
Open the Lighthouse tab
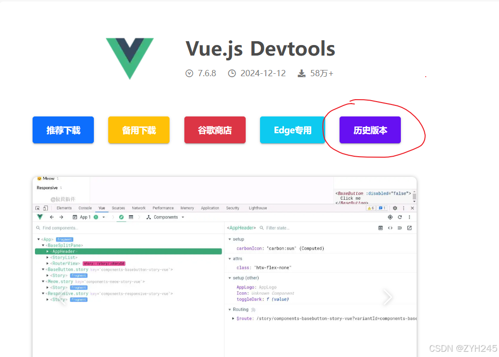[x=258, y=208]
